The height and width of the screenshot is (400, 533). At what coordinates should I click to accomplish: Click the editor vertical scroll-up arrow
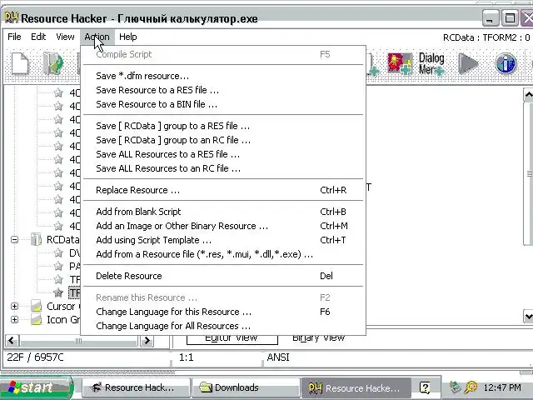click(x=528, y=95)
